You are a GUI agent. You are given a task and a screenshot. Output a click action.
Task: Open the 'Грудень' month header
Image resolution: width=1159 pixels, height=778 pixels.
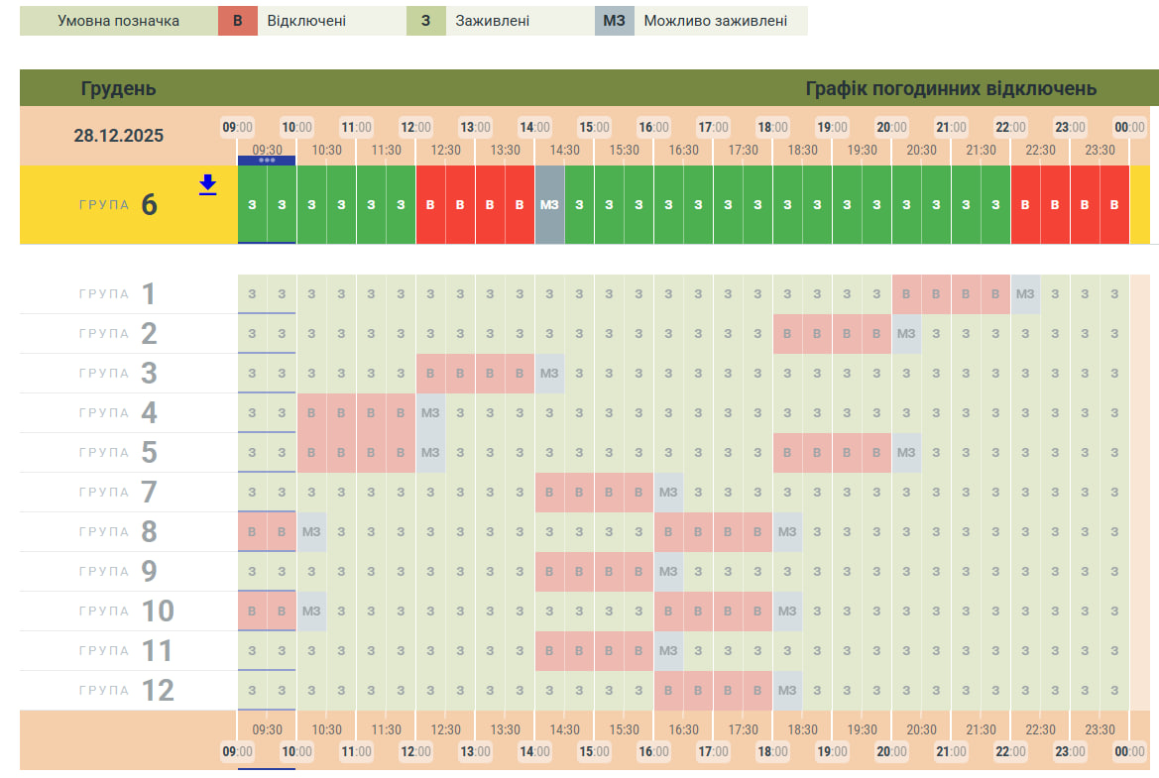coord(118,88)
